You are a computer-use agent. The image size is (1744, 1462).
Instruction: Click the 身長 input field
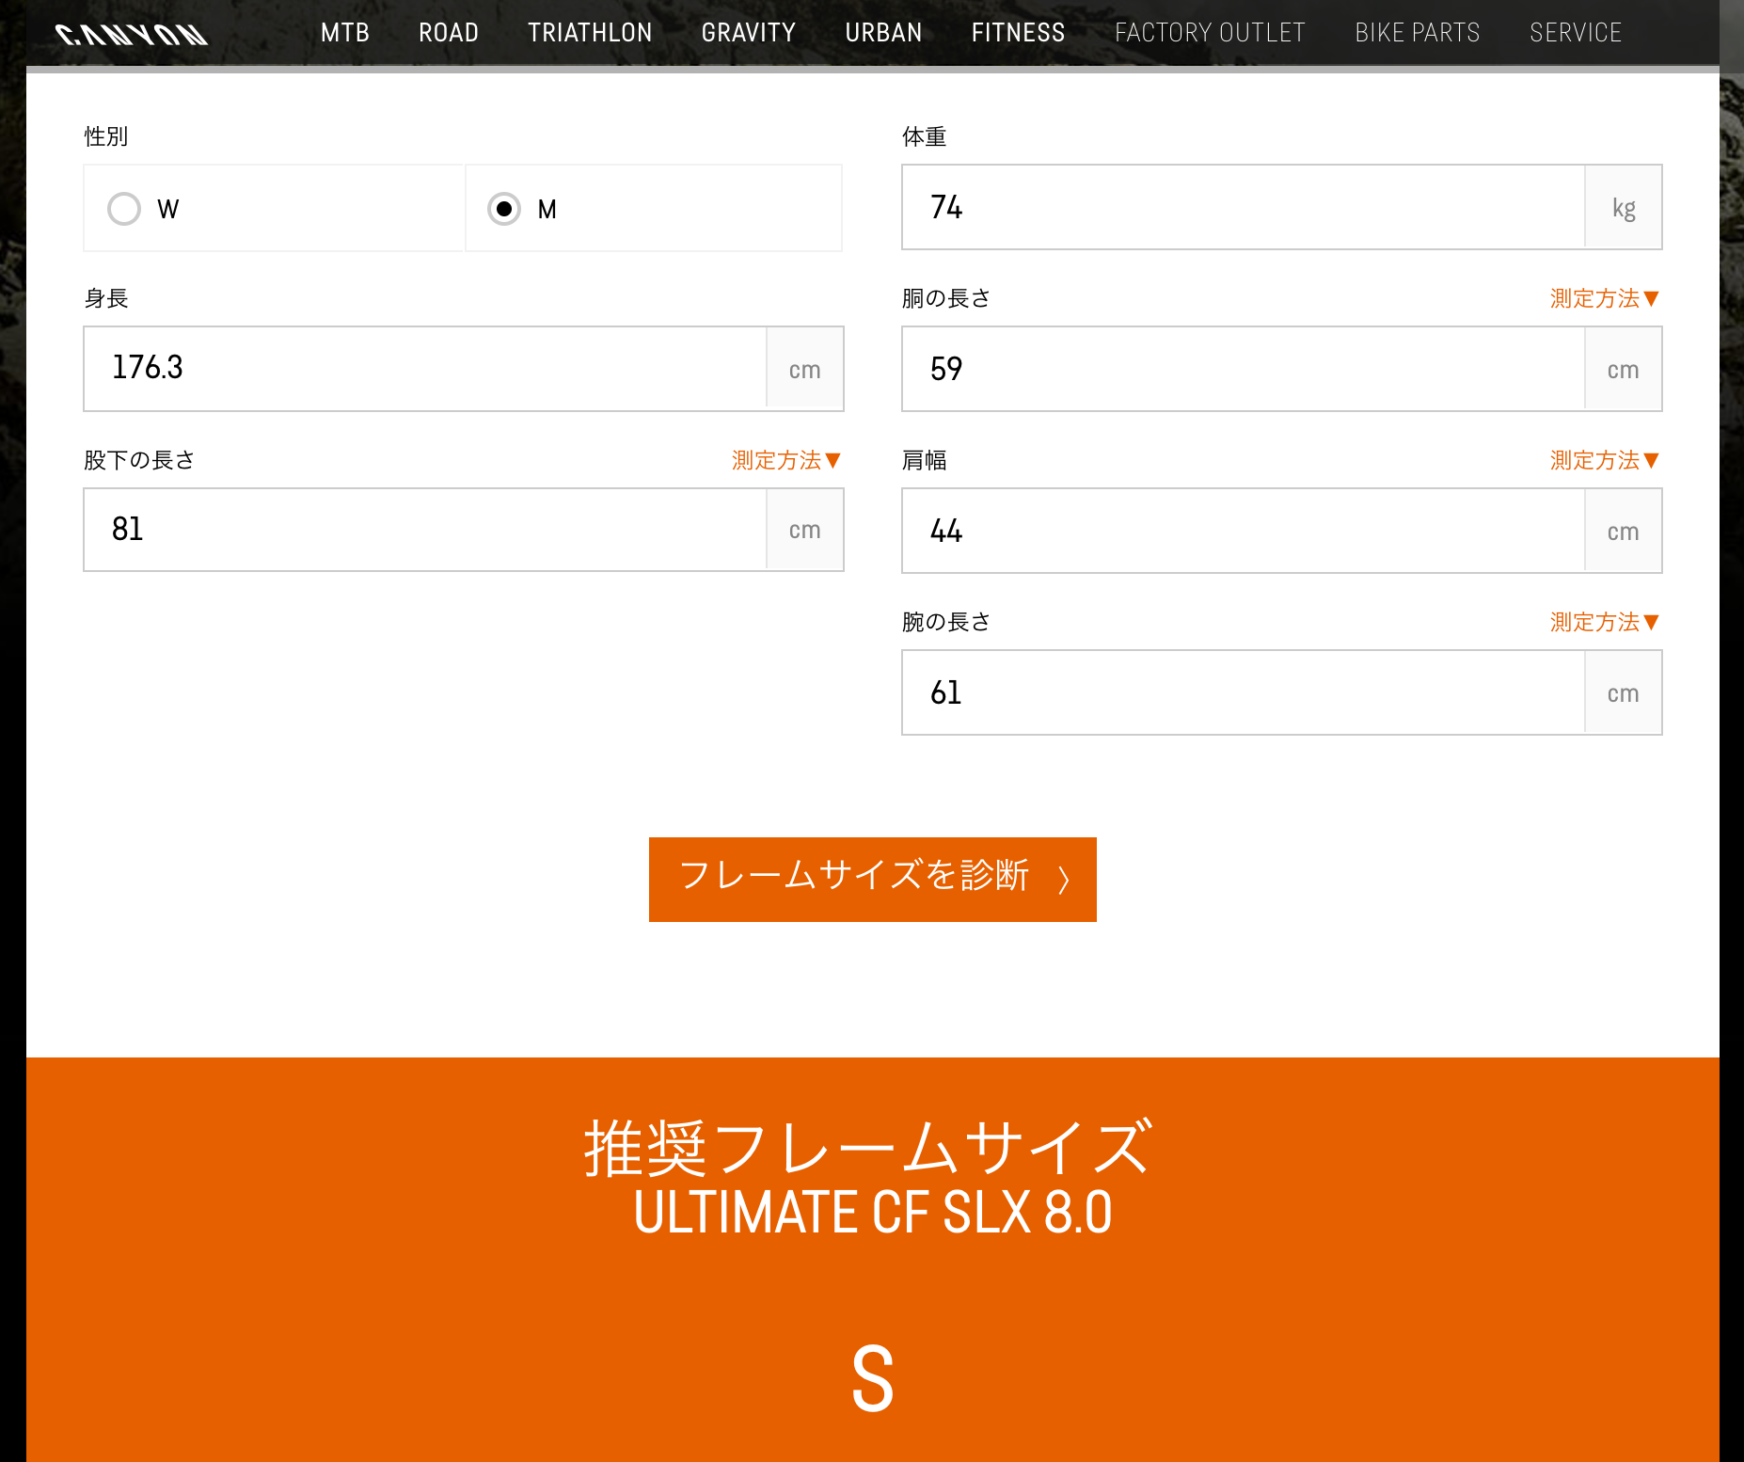425,369
